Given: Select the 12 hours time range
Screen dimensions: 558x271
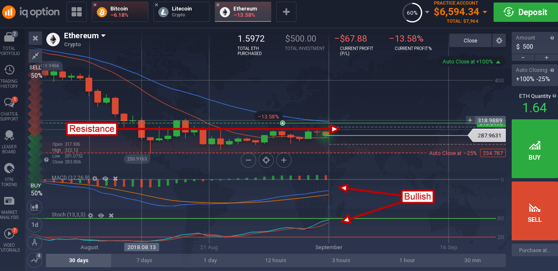Looking at the screenshot, I should 276,260.
